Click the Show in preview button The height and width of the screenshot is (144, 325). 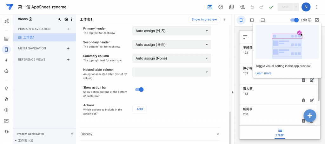coord(204,19)
